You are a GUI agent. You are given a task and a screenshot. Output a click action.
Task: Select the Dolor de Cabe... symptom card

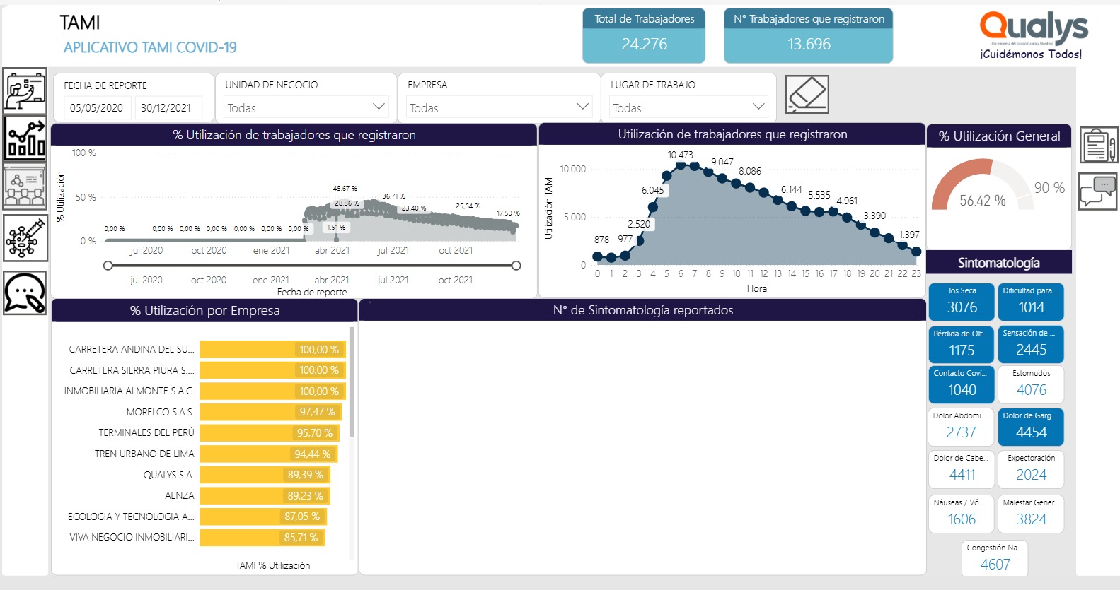click(x=962, y=468)
